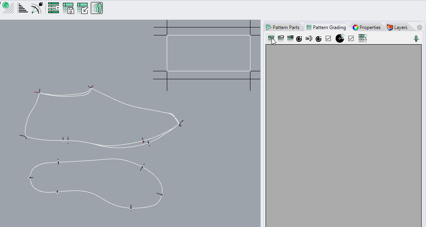This screenshot has width=426, height=227.
Task: Click the black circle lightbulb icon
Action: (x=340, y=38)
